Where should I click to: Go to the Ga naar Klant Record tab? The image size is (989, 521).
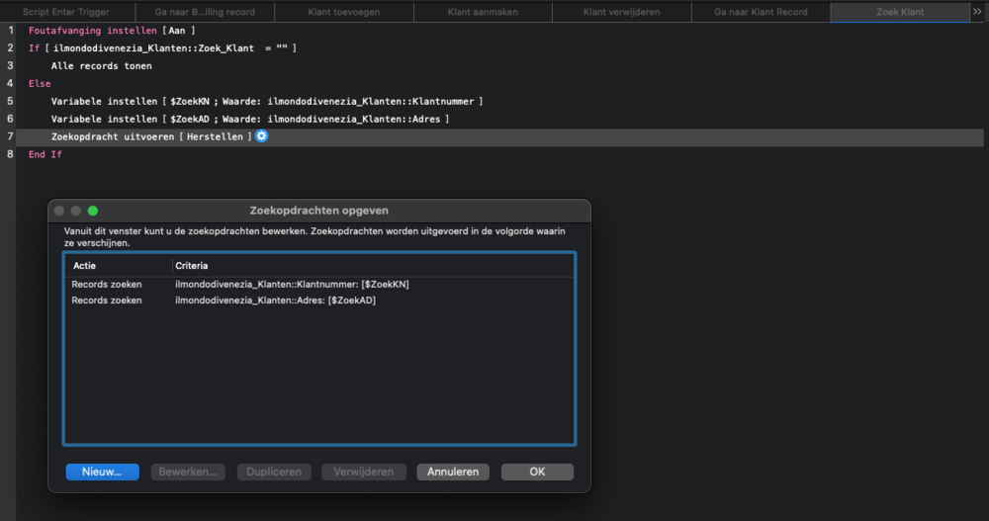click(761, 12)
